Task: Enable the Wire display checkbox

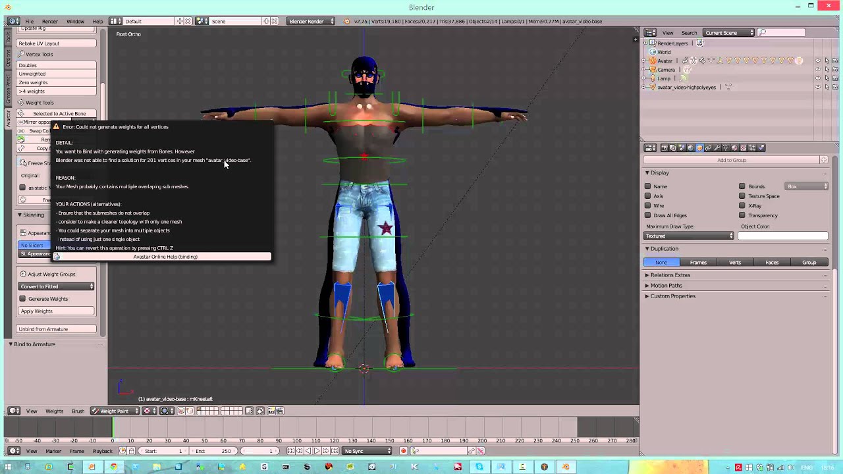Action: [648, 205]
